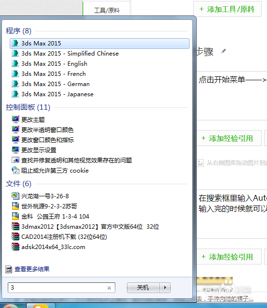Click the pencil edit icon next to 步骤

[223, 51]
